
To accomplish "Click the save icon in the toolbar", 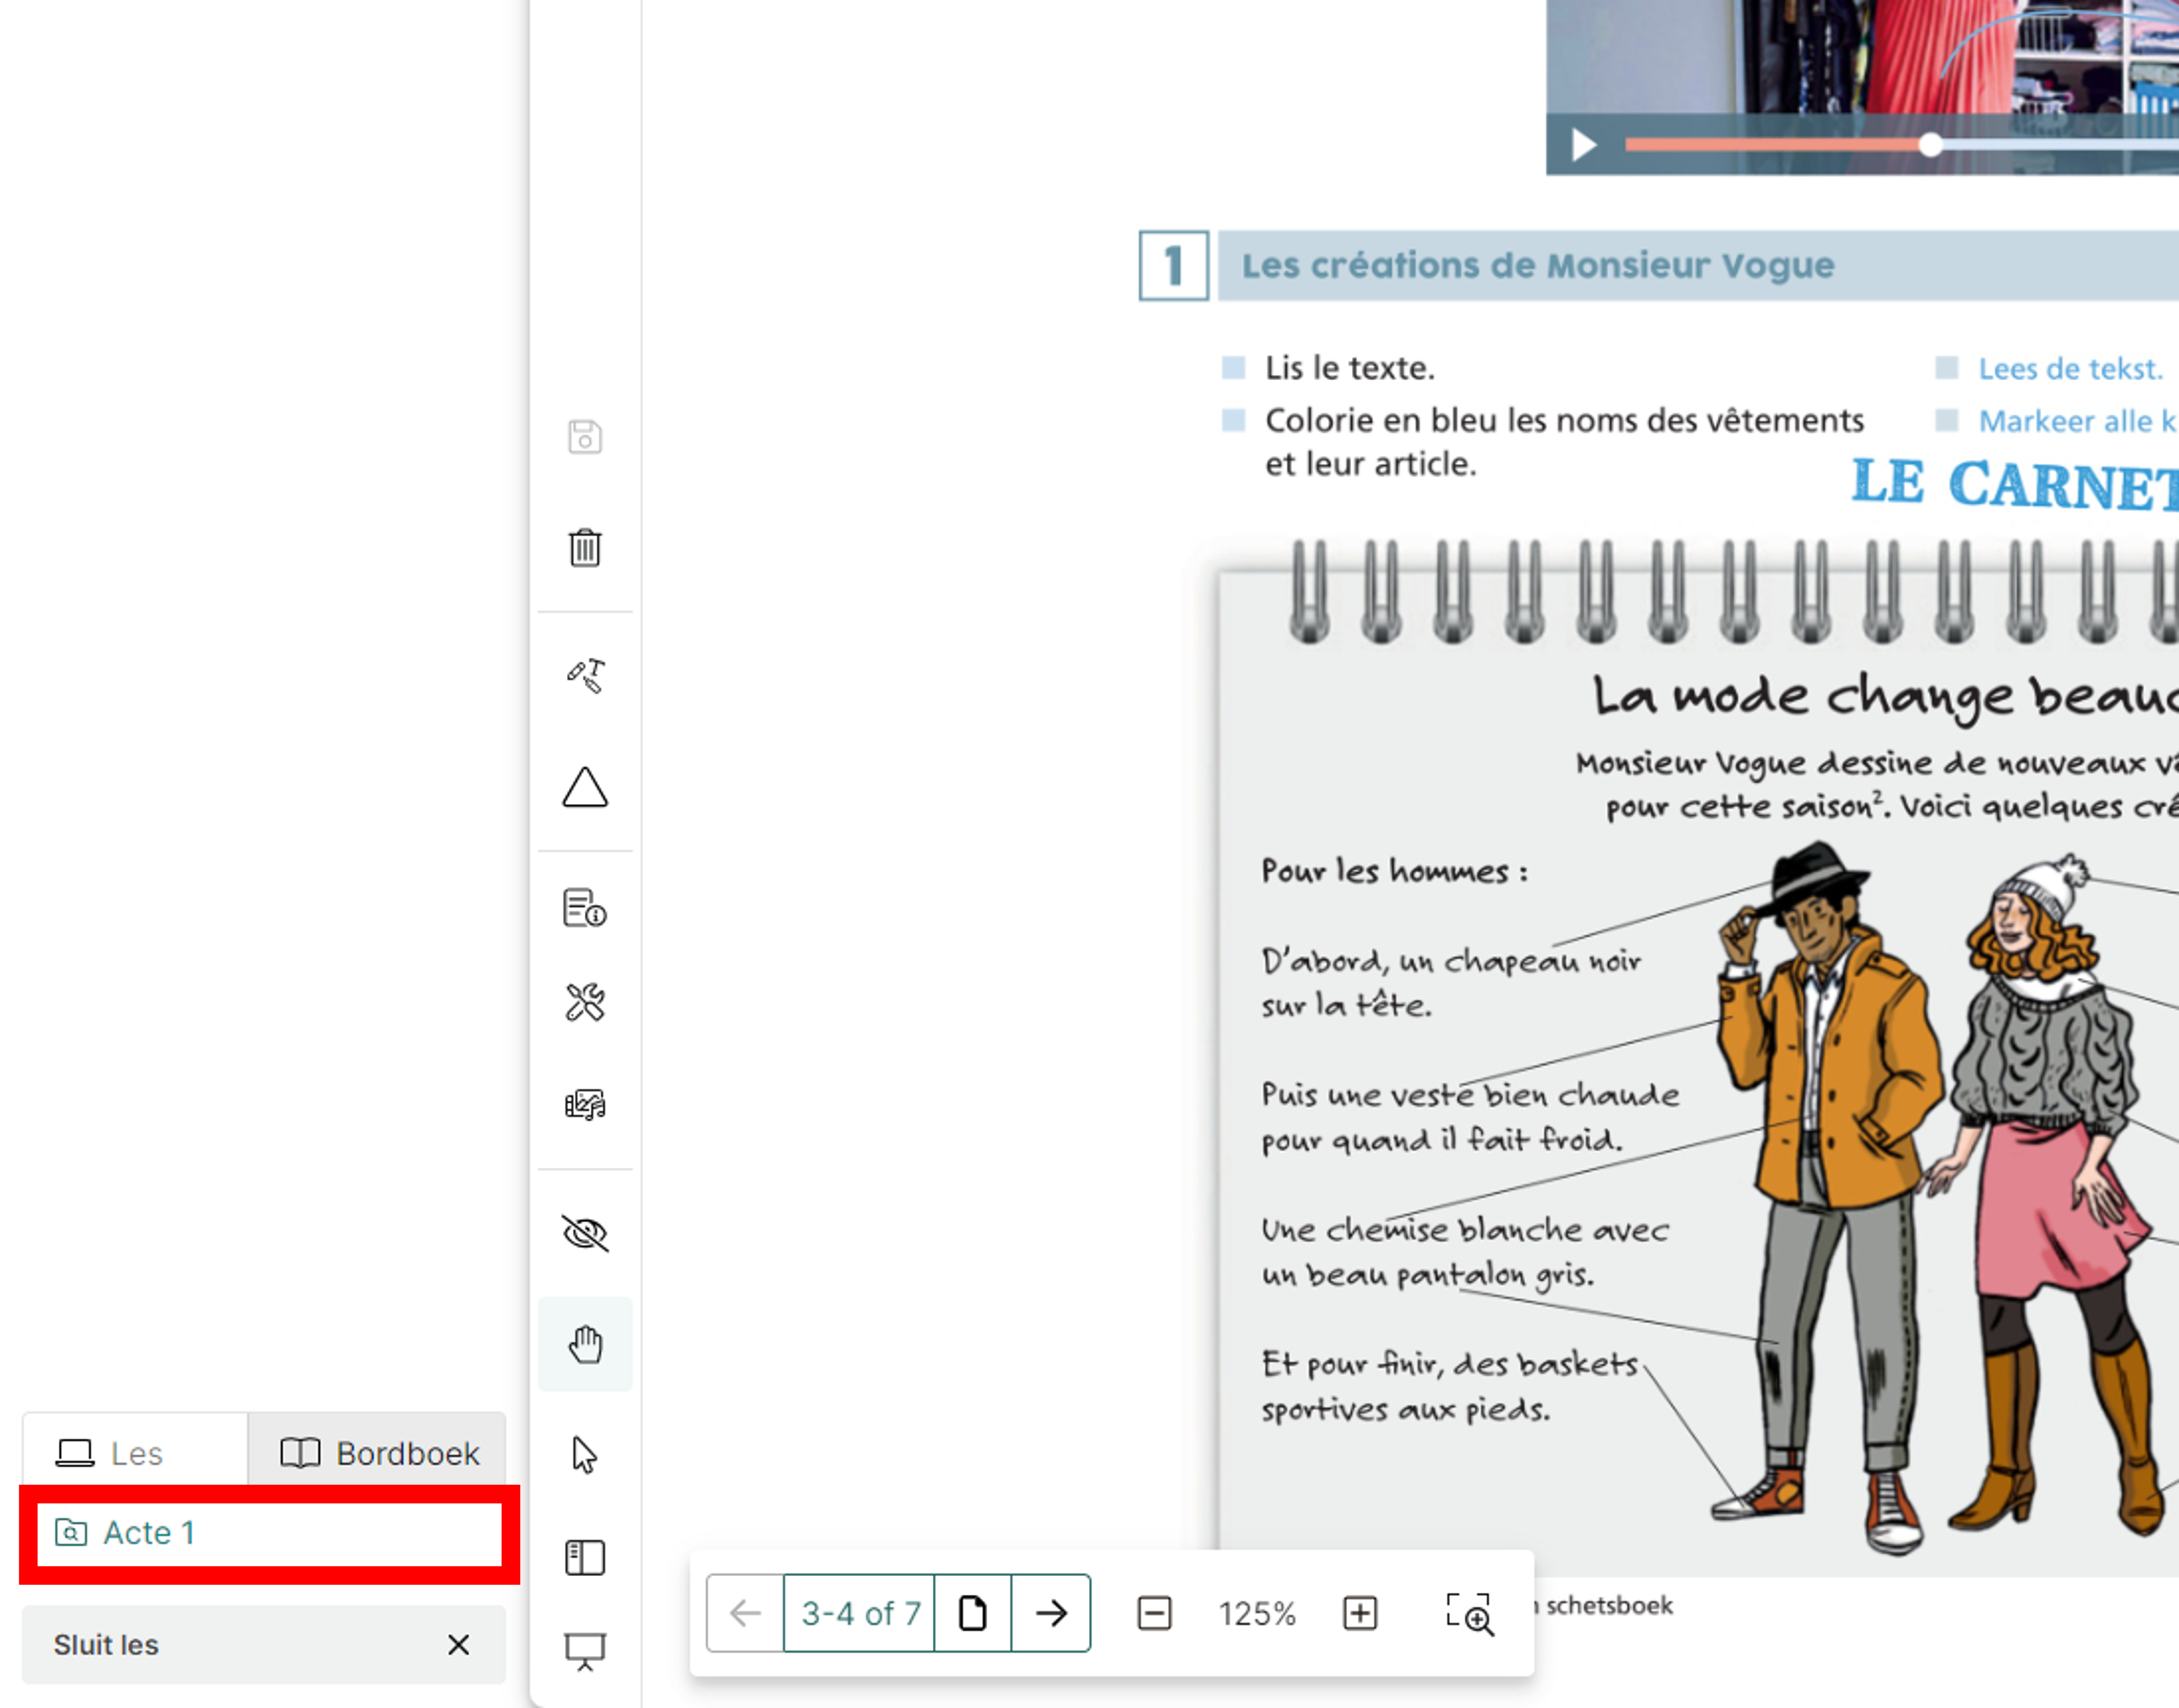I will click(x=585, y=437).
